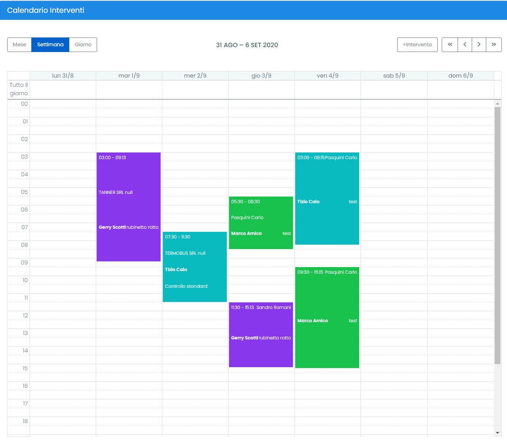Switch to Giorno view
The height and width of the screenshot is (443, 507).
[x=83, y=45]
